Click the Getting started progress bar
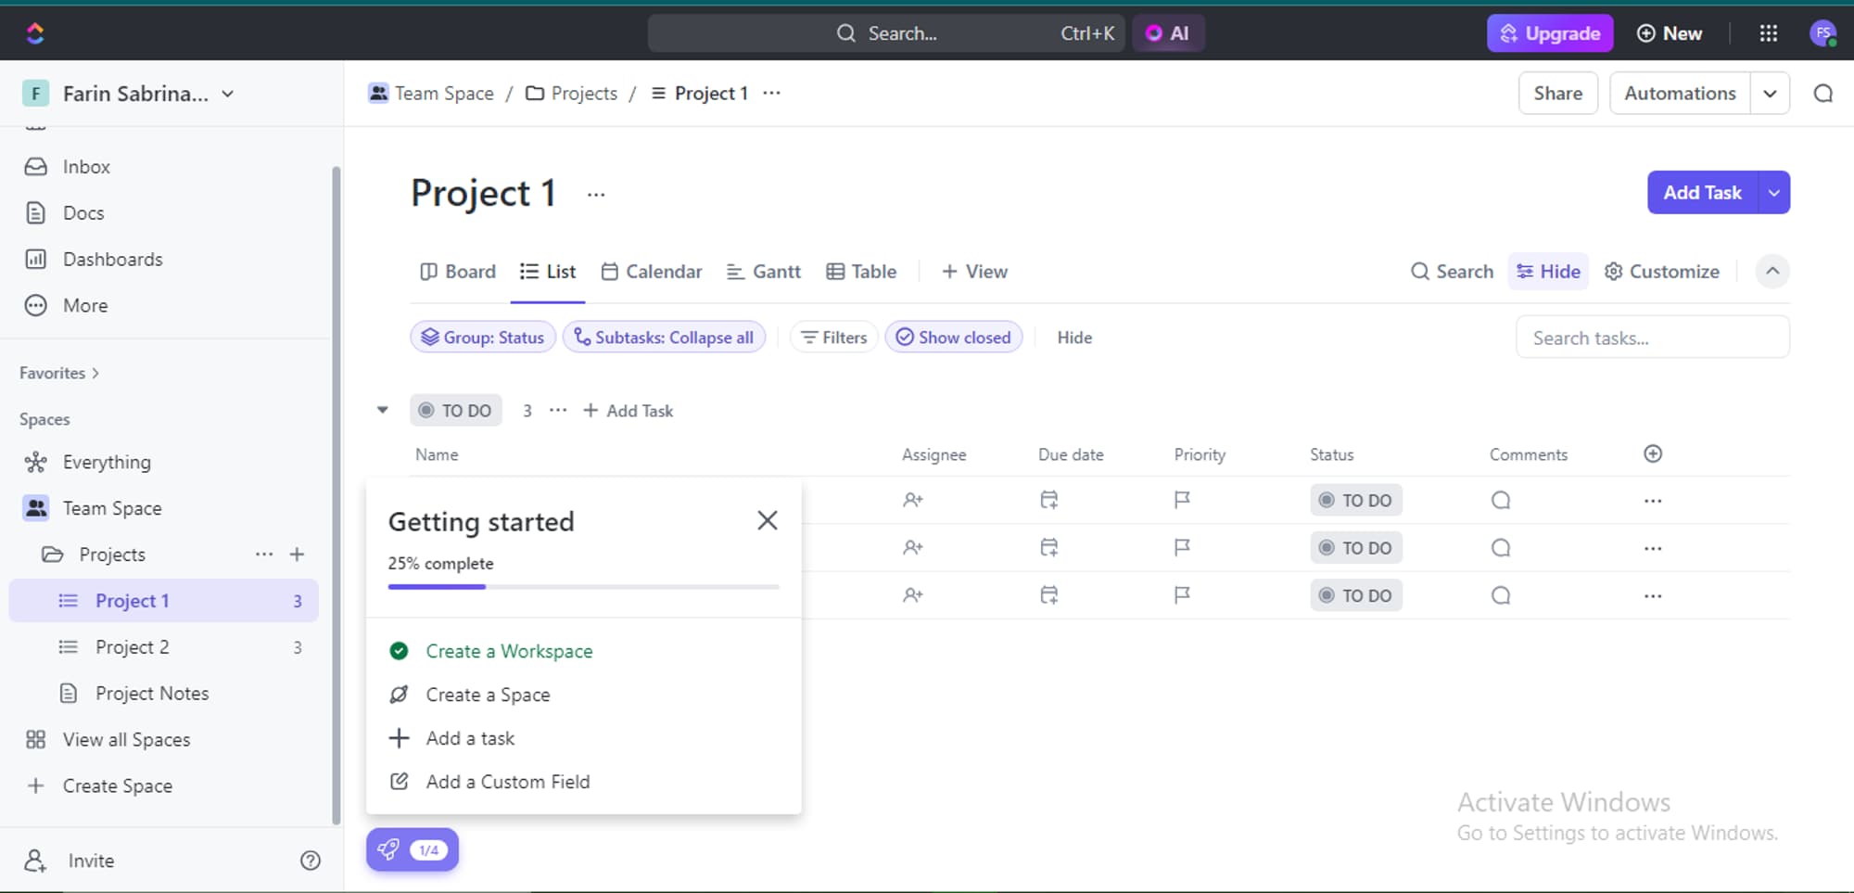The height and width of the screenshot is (893, 1854). tap(582, 586)
